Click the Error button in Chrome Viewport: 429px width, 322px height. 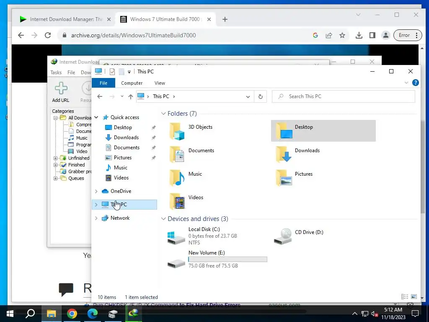click(408, 35)
